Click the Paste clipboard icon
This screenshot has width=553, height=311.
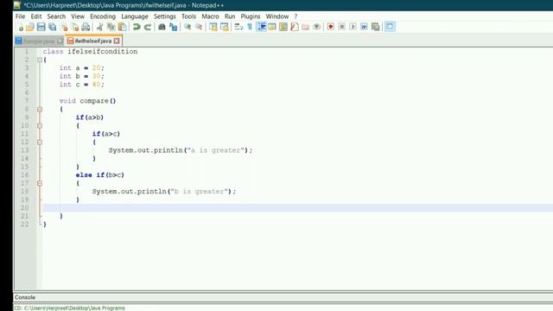[x=122, y=27]
